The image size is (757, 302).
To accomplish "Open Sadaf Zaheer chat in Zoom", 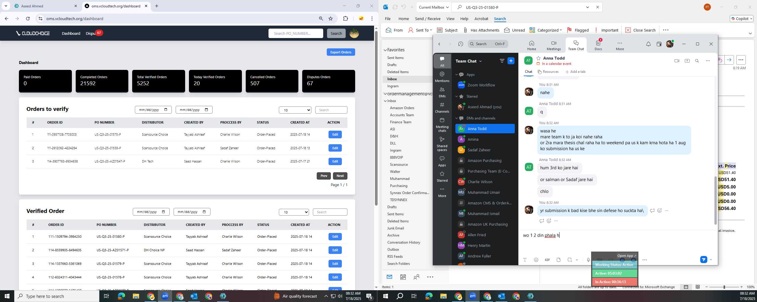I will (485, 150).
